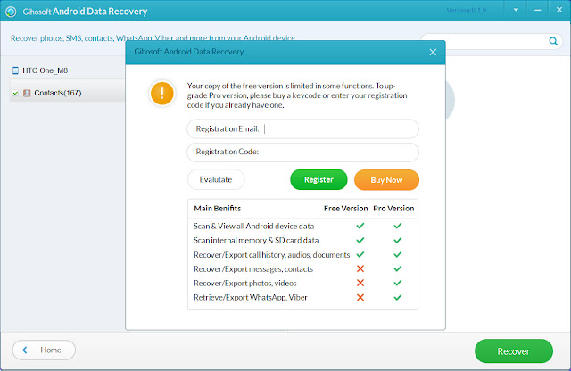Click Pro Version checkmark for call history row
Screen dimensions: 571x371
398,254
